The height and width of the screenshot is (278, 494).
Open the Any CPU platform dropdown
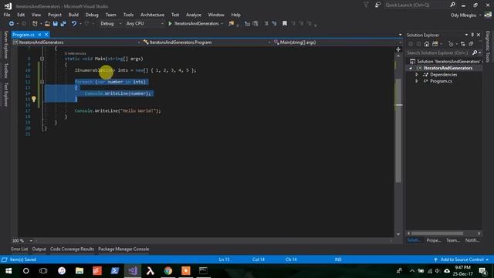145,24
